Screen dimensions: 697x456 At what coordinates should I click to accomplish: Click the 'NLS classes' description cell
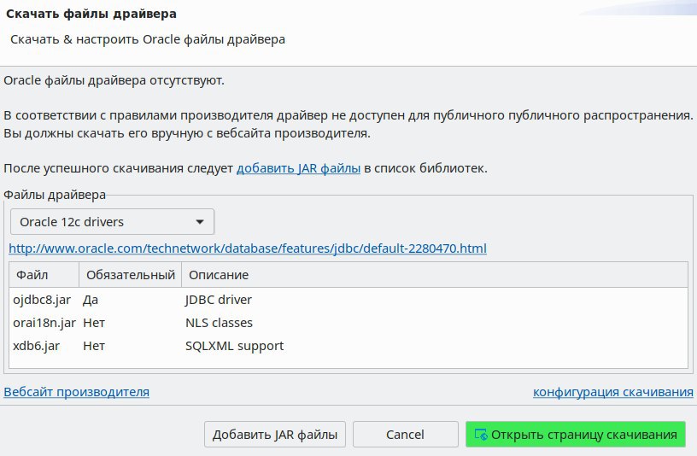tap(219, 323)
